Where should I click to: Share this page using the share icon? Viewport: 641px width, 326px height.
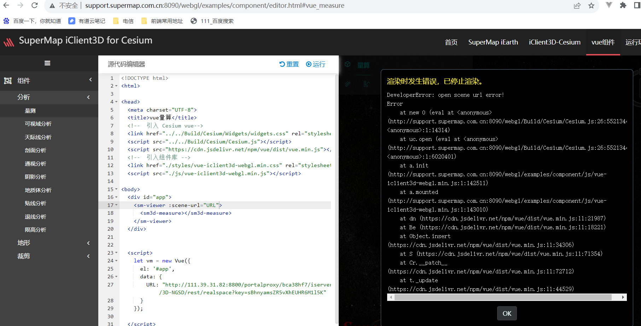[x=577, y=6]
